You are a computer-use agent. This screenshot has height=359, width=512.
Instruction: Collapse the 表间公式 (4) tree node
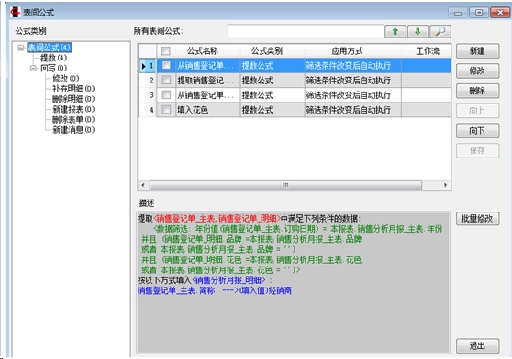coord(21,48)
